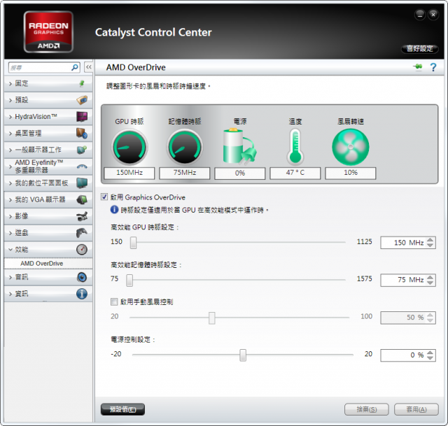Screen dimensions: 448x426
Task: Click the green pin icon beside help
Action: point(418,67)
